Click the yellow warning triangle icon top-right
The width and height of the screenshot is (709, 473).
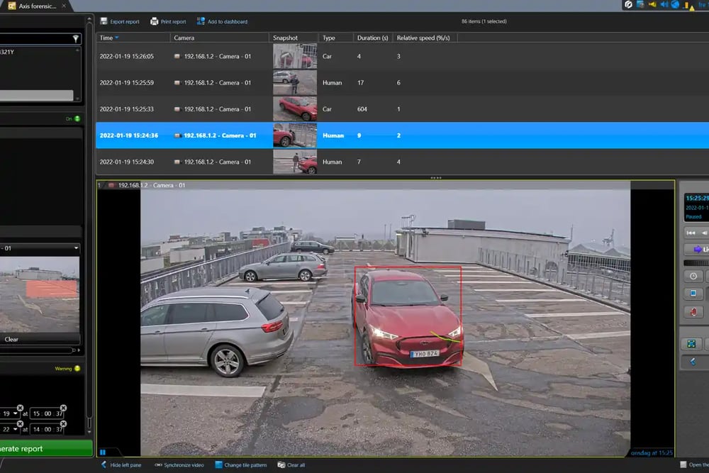(x=692, y=8)
